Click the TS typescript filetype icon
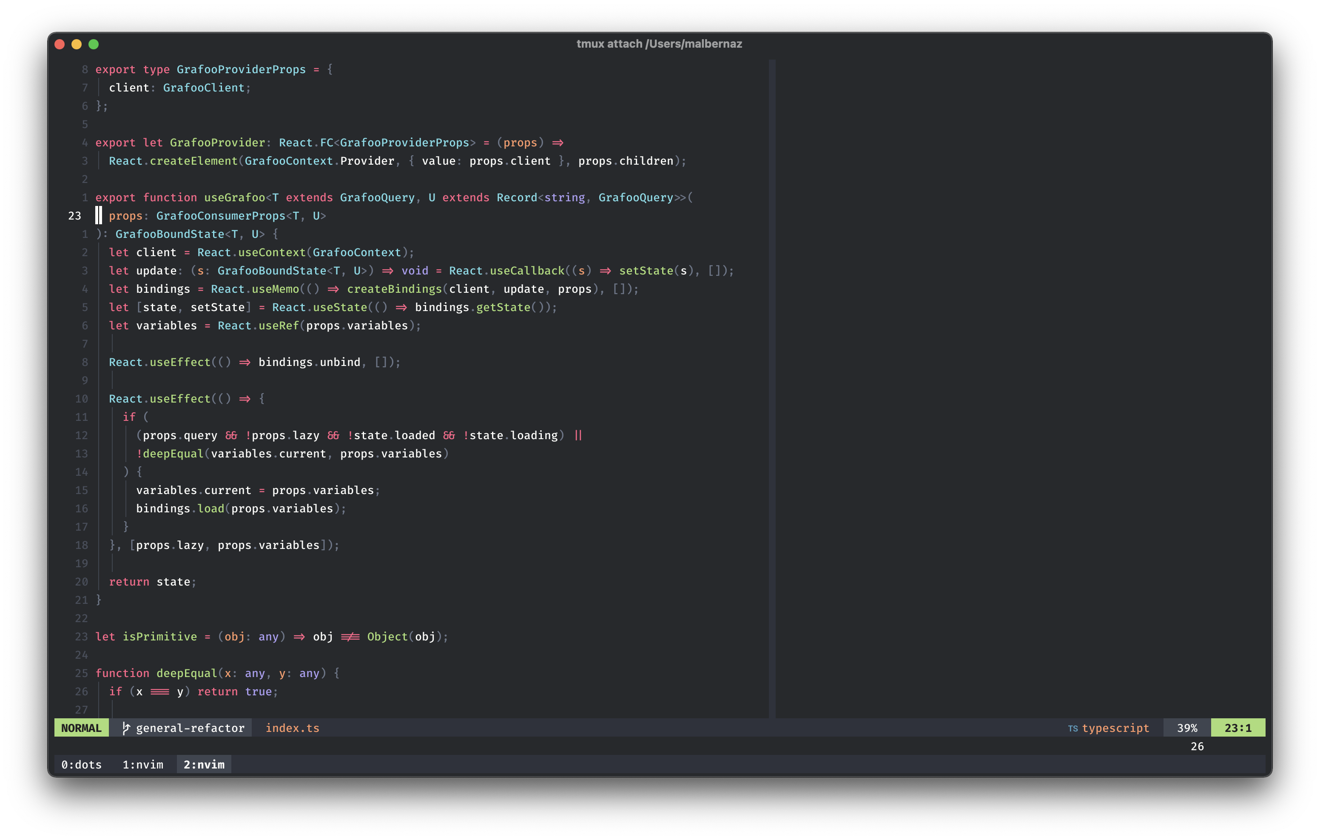 1073,729
